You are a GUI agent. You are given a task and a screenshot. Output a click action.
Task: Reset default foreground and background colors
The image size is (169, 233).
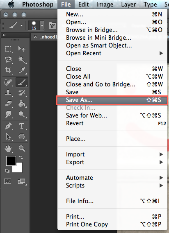click(x=7, y=171)
